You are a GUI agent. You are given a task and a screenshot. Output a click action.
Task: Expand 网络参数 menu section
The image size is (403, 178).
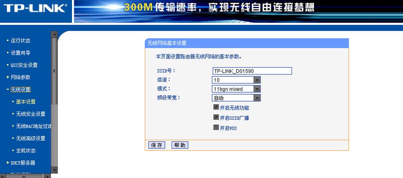pos(20,77)
